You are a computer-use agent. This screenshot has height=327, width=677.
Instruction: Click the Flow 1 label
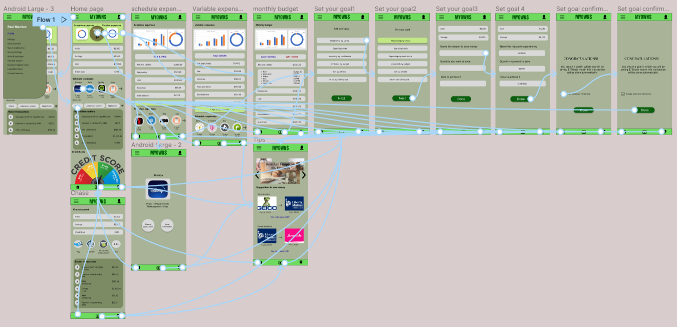pos(46,20)
